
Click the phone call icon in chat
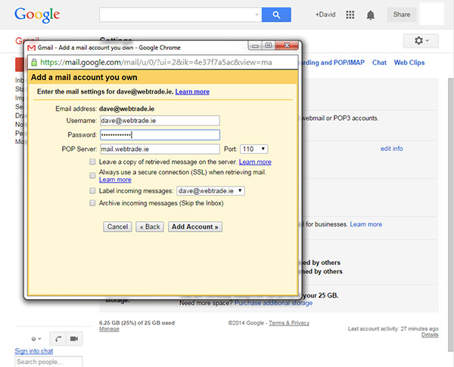(x=58, y=338)
